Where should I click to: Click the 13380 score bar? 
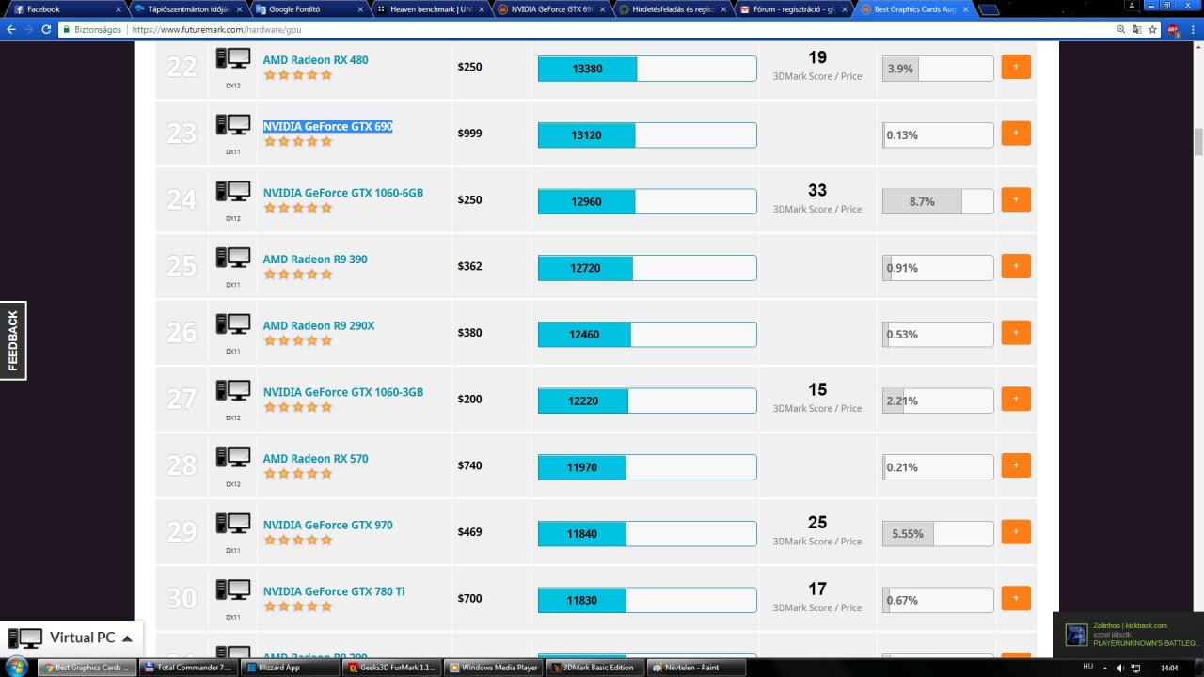point(647,69)
